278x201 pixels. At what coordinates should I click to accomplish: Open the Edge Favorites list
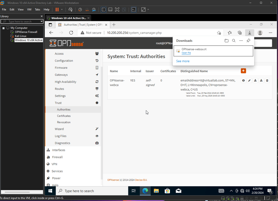click(230, 33)
